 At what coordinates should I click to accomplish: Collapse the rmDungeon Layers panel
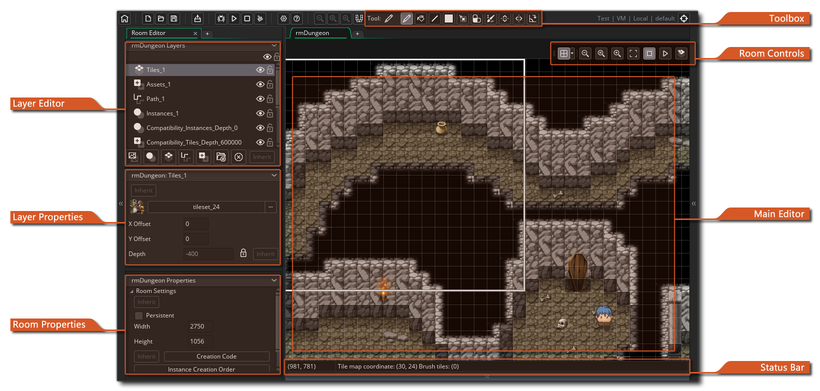pyautogui.click(x=274, y=45)
